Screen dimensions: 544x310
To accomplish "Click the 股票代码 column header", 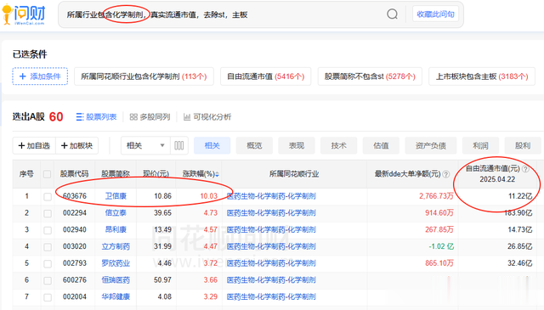I will [74, 174].
